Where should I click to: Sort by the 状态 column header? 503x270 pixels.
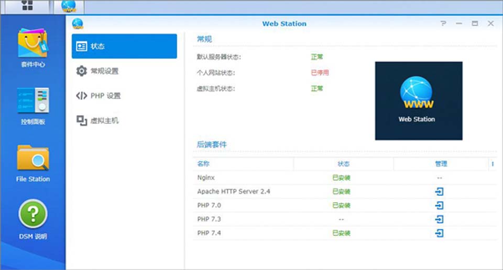pos(343,164)
